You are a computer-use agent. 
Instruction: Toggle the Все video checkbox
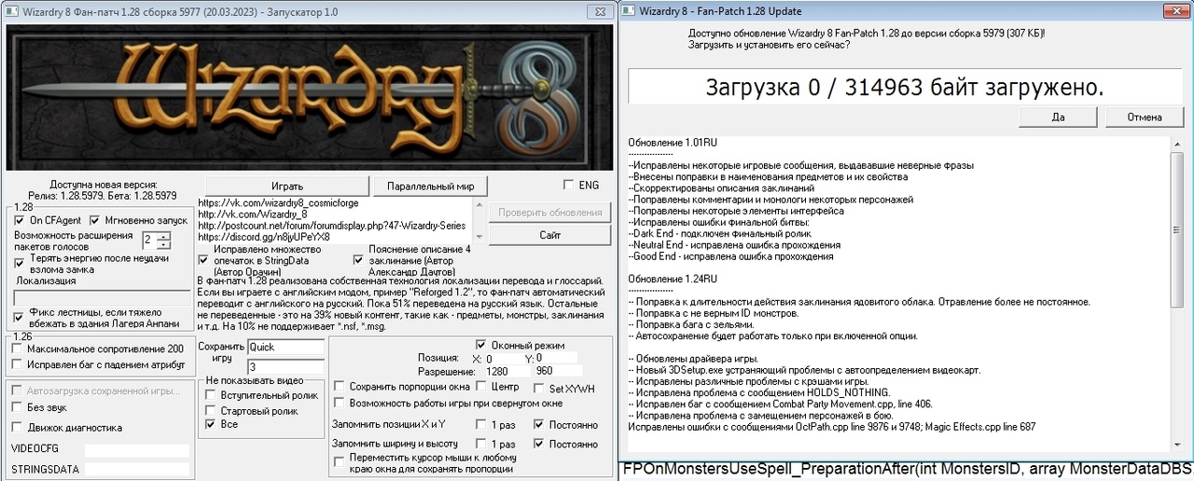tap(211, 423)
